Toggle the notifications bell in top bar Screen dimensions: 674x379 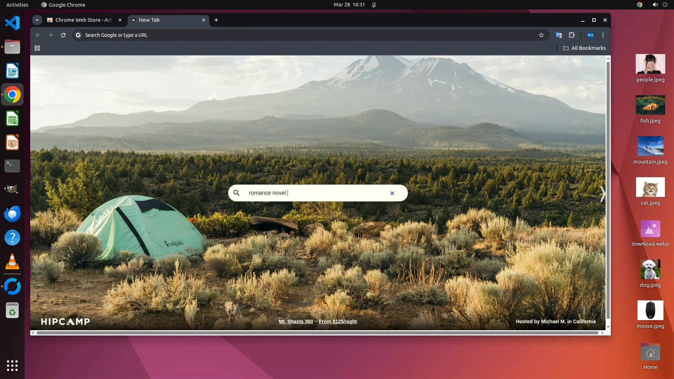374,5
